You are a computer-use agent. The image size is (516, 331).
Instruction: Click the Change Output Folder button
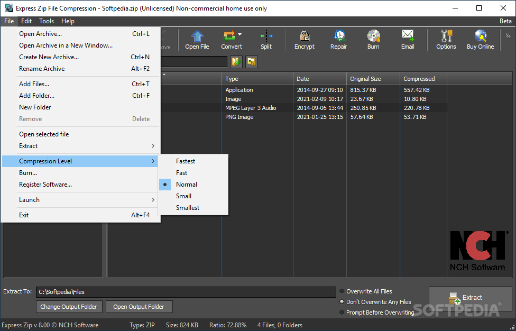click(69, 307)
